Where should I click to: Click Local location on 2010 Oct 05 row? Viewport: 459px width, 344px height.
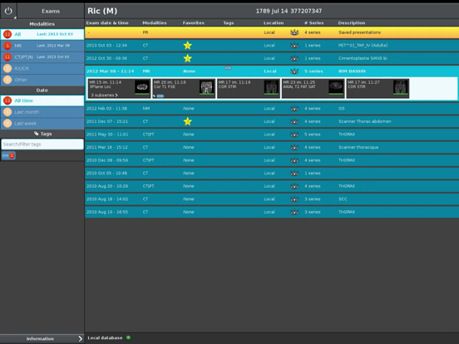269,173
